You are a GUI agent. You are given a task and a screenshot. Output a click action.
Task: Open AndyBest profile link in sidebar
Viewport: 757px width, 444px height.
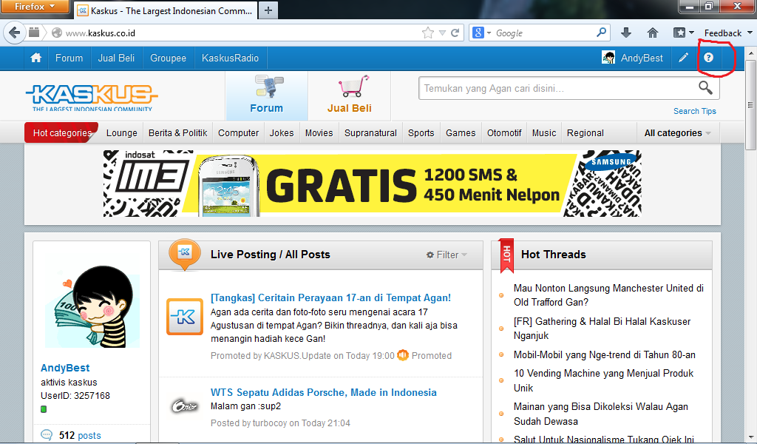pos(65,368)
